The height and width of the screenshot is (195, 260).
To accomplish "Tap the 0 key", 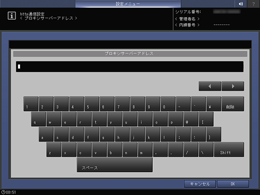I will 168,104.
